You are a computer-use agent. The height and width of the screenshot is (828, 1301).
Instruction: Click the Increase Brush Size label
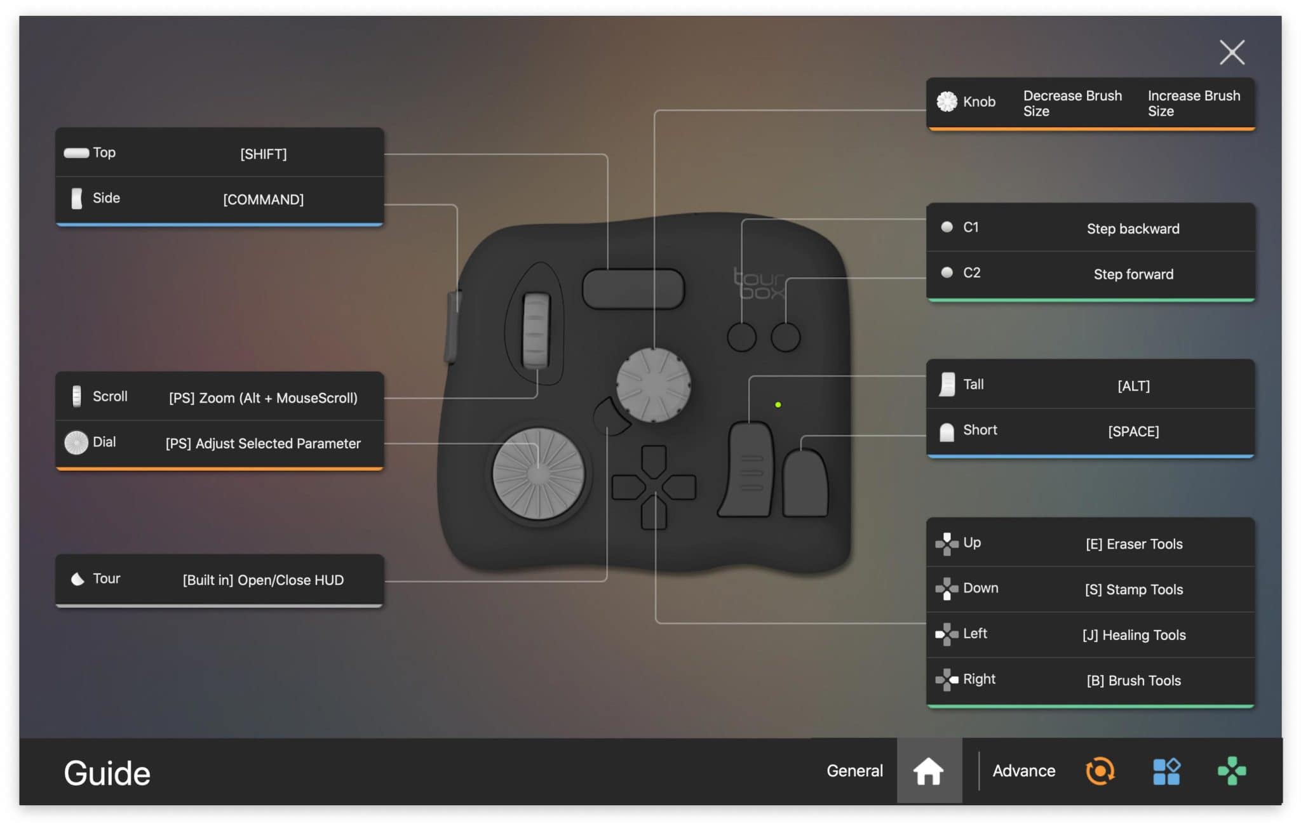click(1194, 103)
